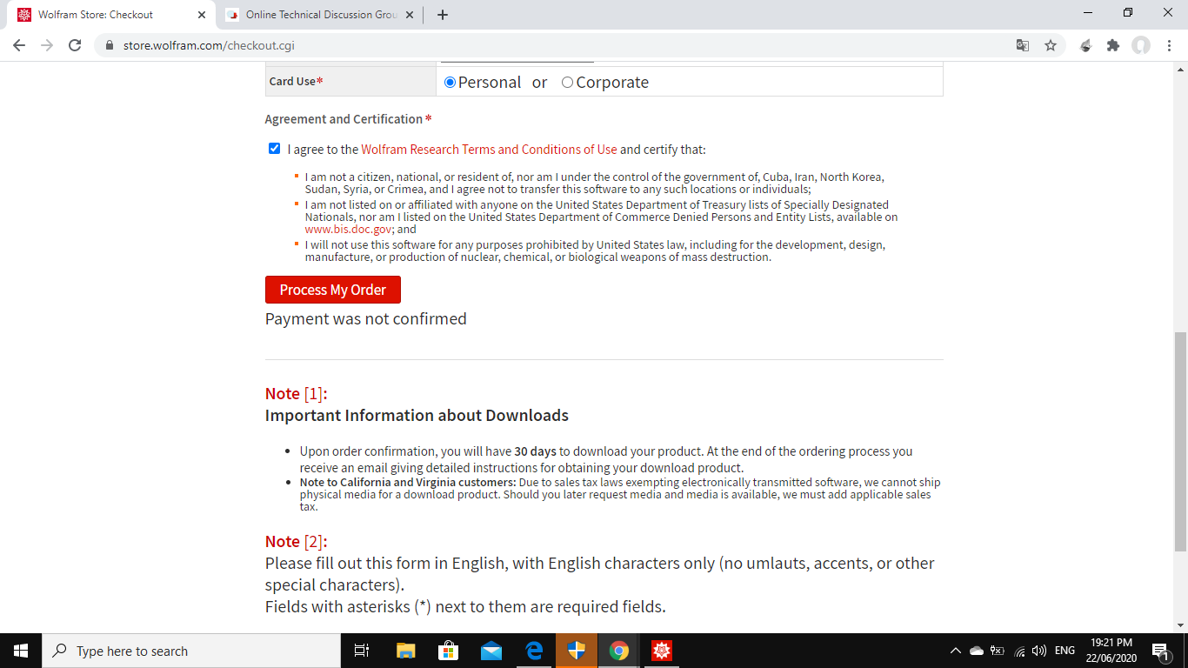Click the Translate this page icon
This screenshot has height=668, width=1188.
1023,45
